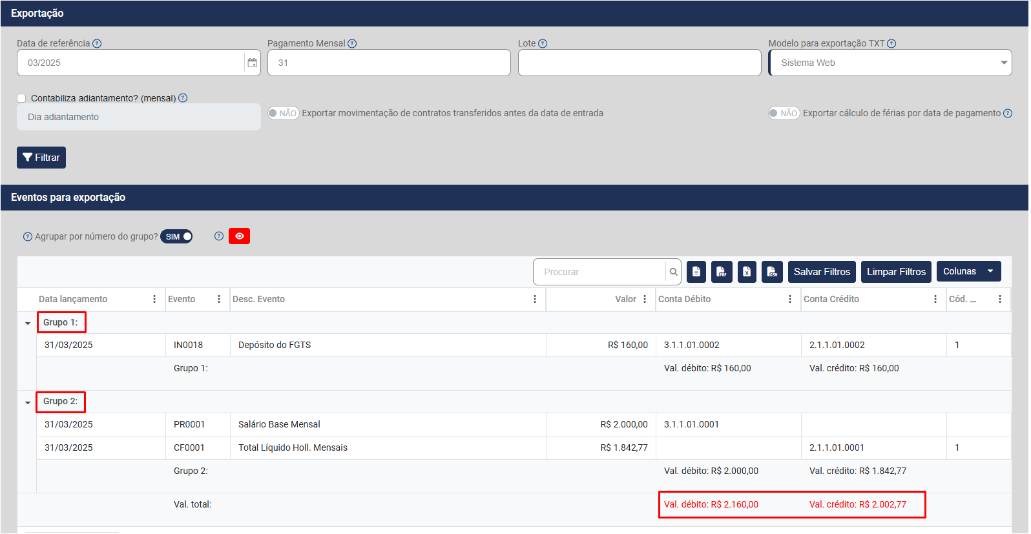This screenshot has width=1031, height=534.
Task: Enable Exportar cálculo de férias toggle
Action: pyautogui.click(x=784, y=113)
